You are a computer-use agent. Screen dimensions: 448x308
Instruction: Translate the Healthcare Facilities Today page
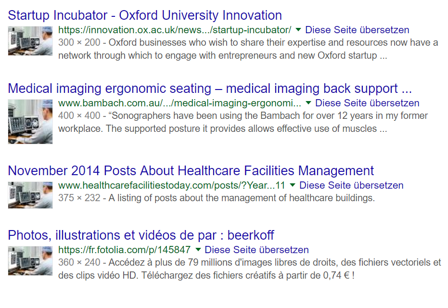351,186
